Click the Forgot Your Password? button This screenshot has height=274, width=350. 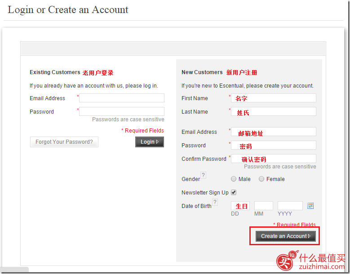coord(64,142)
